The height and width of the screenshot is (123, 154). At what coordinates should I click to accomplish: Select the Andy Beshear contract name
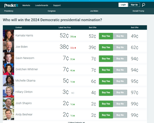(x=24, y=115)
